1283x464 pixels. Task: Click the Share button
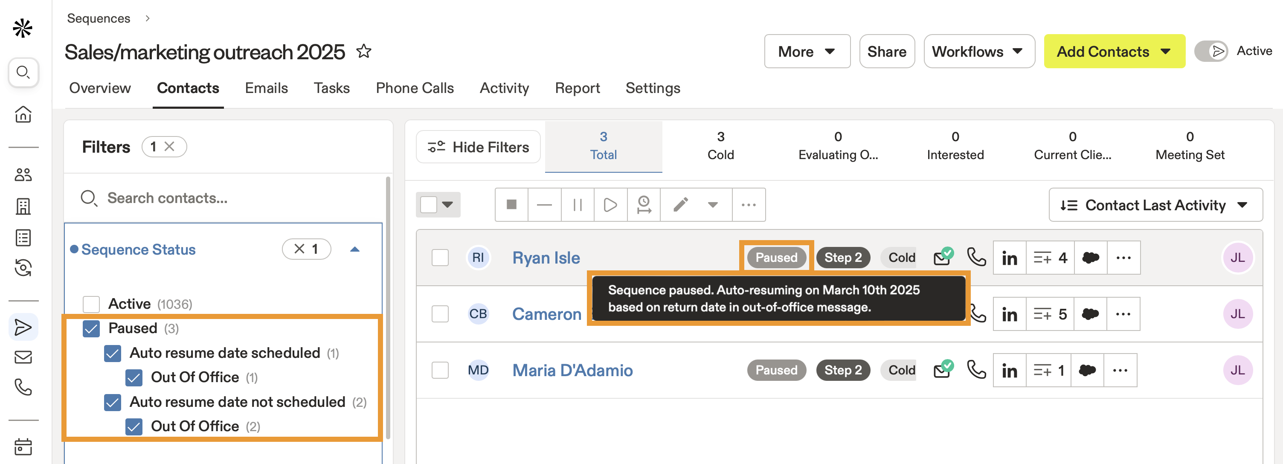[x=887, y=51]
